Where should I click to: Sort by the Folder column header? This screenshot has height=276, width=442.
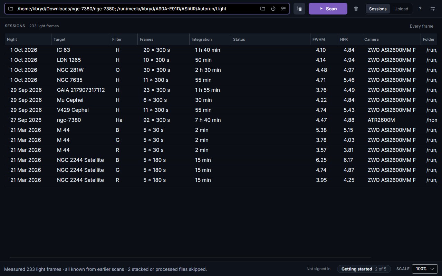429,39
